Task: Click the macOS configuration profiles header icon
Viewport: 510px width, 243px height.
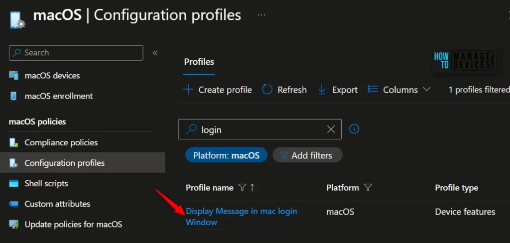Action: (x=17, y=20)
